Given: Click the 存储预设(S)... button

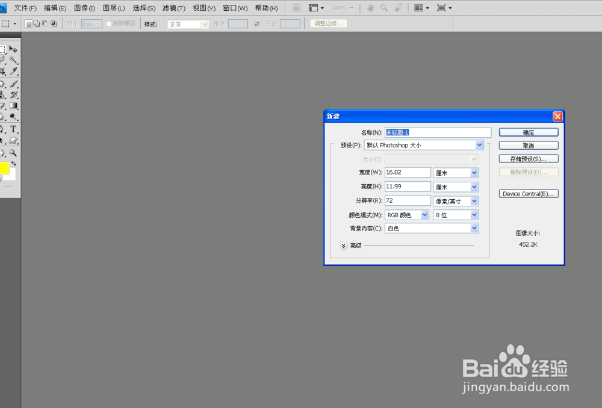Looking at the screenshot, I should pos(529,159).
